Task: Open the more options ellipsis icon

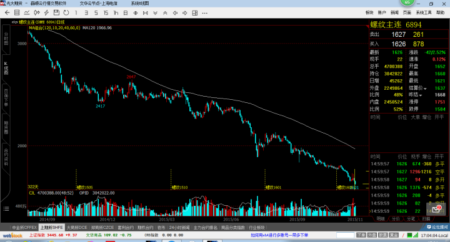Action: click(x=204, y=13)
